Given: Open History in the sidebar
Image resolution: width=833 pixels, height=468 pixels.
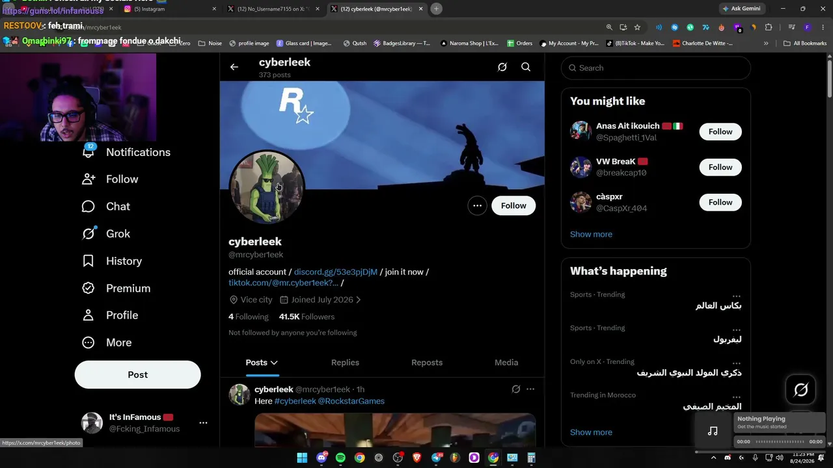Looking at the screenshot, I should [x=112, y=261].
